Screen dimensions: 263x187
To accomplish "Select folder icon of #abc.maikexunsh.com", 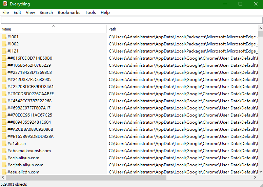I will pos(4,151).
